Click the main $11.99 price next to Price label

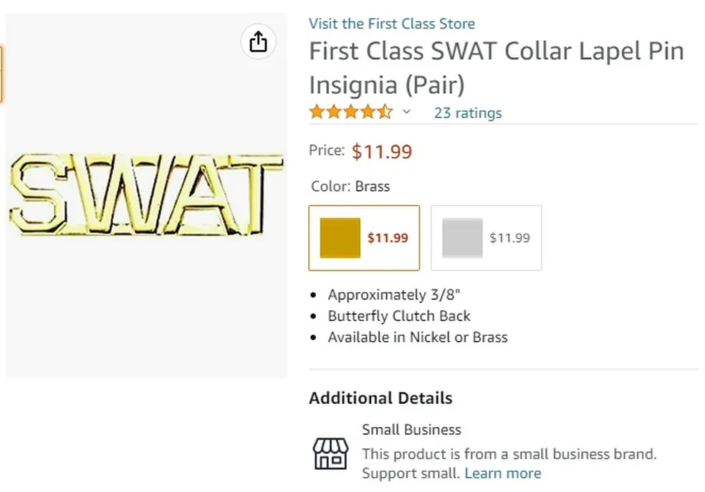(x=382, y=152)
